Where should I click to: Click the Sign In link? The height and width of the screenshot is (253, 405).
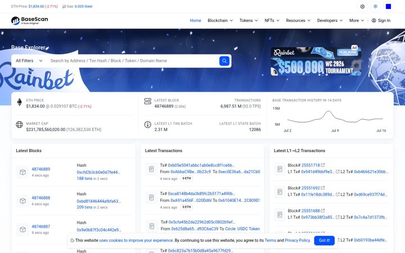384,20
